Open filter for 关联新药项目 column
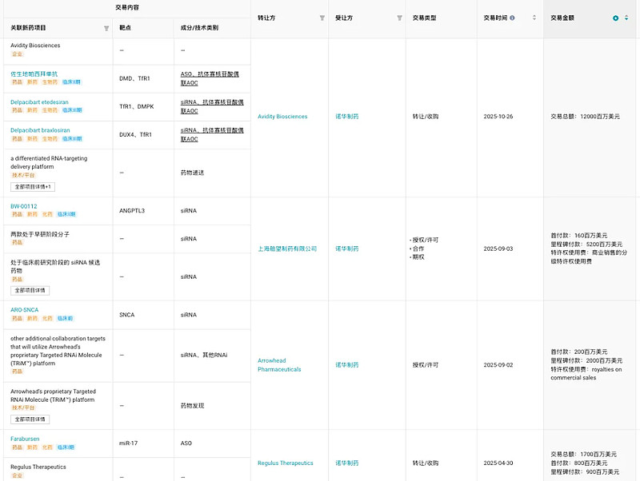The height and width of the screenshot is (481, 640). (106, 28)
